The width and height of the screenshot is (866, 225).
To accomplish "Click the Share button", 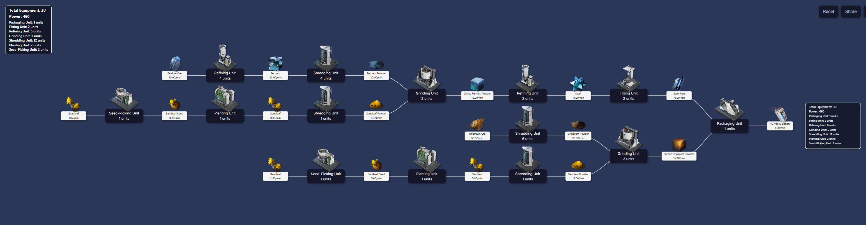I will tap(851, 11).
